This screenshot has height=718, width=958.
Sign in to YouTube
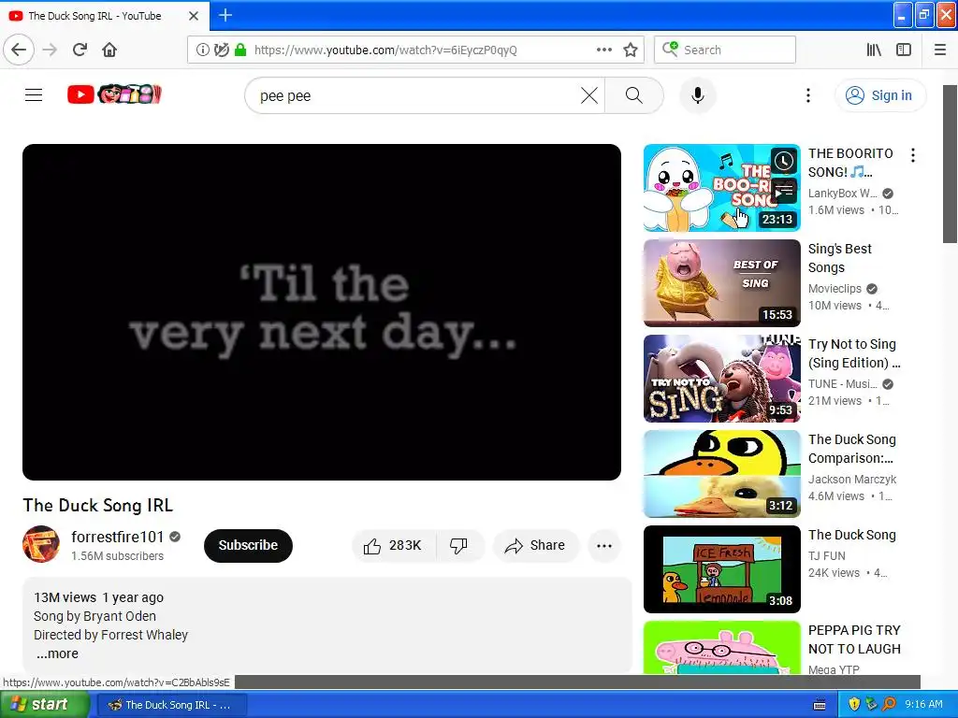[x=879, y=95]
